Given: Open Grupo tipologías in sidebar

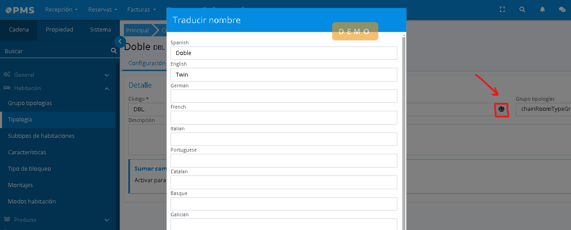Looking at the screenshot, I should pyautogui.click(x=30, y=103).
